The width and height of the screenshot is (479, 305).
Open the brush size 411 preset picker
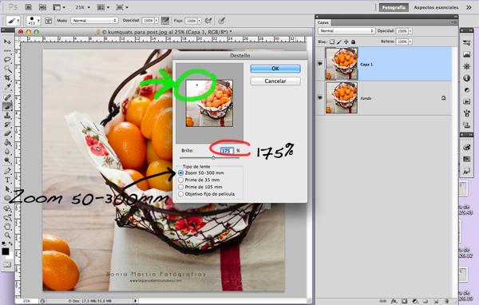[x=34, y=21]
